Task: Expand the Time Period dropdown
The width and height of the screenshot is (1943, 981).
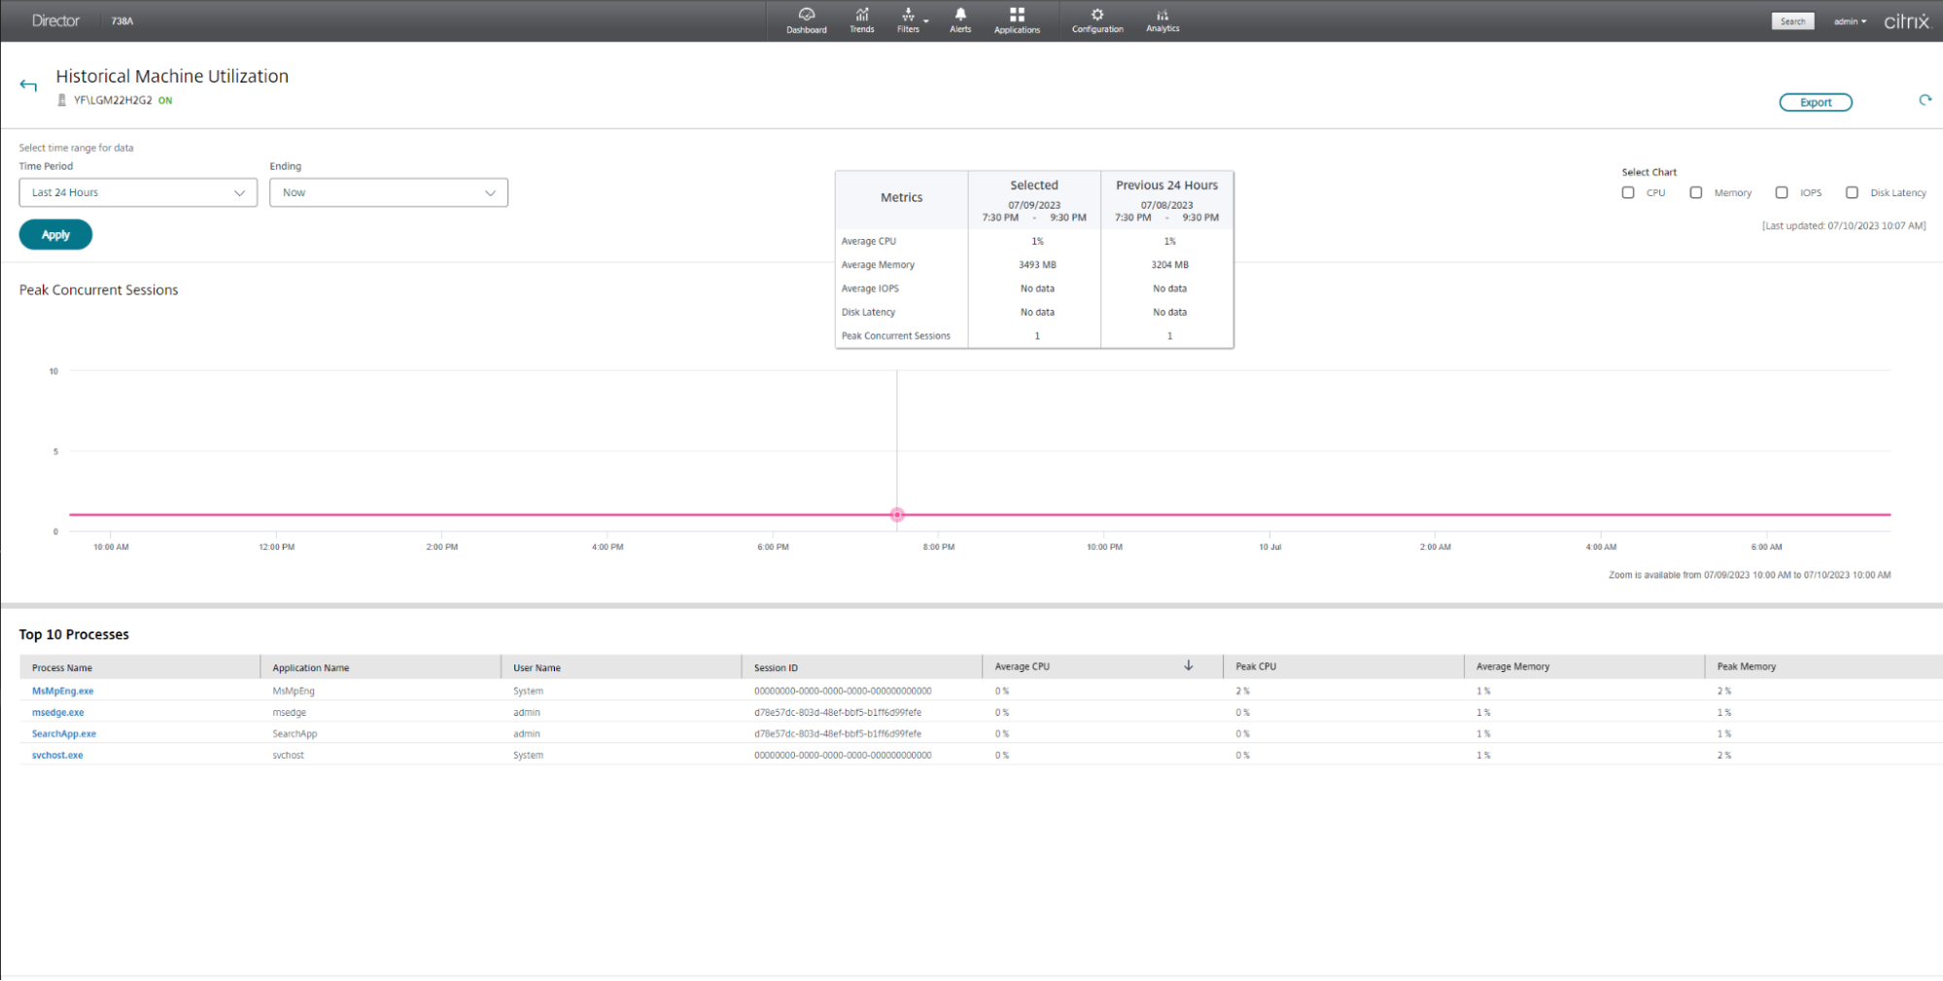Action: click(138, 192)
